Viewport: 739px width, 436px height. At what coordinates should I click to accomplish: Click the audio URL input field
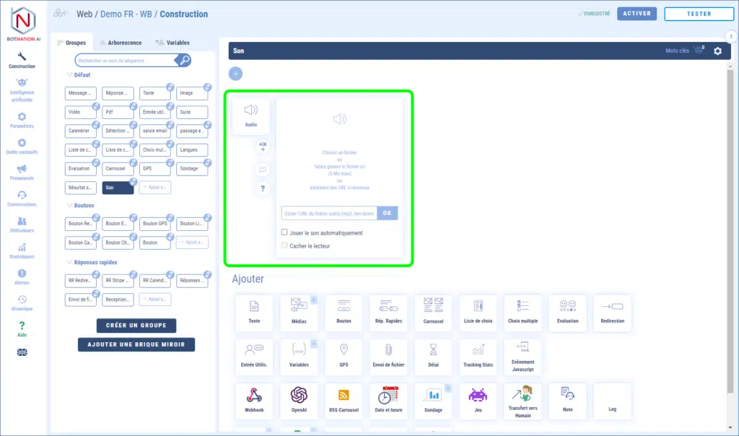[329, 213]
